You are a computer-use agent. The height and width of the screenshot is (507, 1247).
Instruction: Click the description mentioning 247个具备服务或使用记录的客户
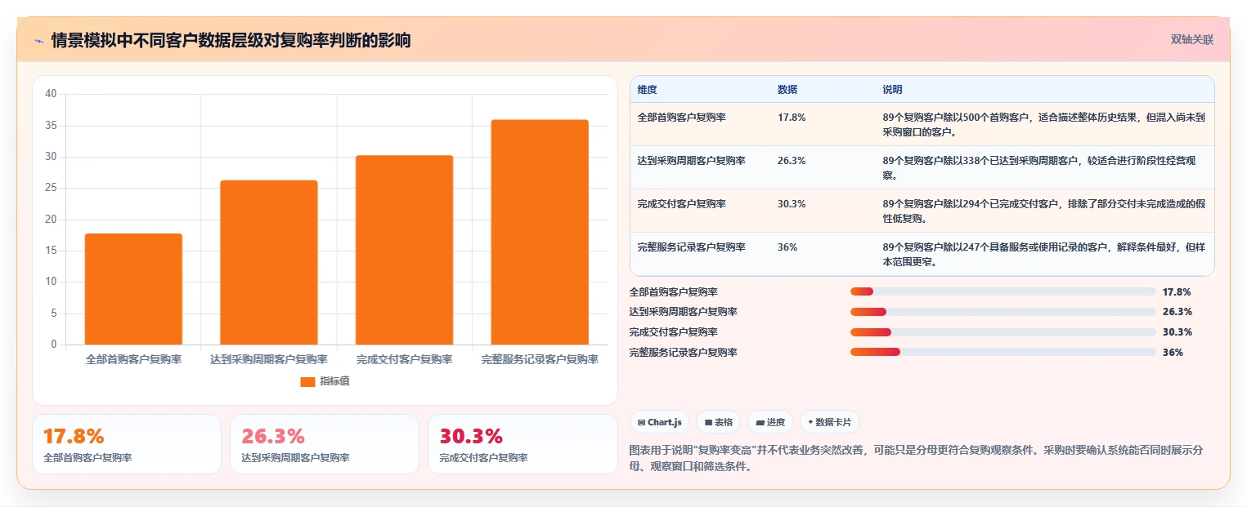tap(1043, 254)
